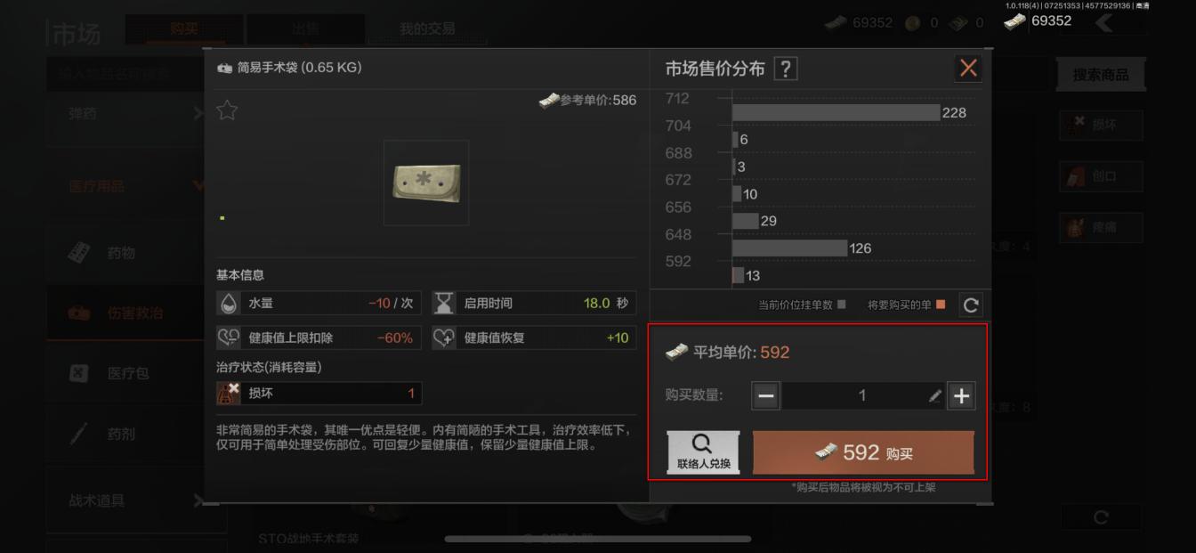1196x553 pixels.
Task: Expand the 战术道具 category
Action: [136, 500]
